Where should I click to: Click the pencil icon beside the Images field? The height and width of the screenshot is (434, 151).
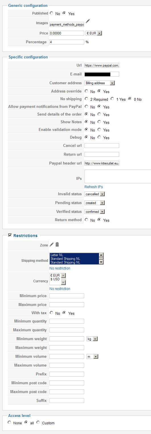click(x=88, y=21)
